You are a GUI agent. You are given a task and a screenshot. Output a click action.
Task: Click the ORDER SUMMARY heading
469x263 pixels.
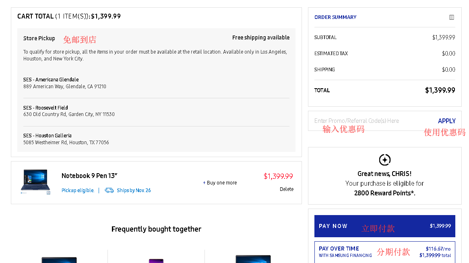tap(335, 17)
